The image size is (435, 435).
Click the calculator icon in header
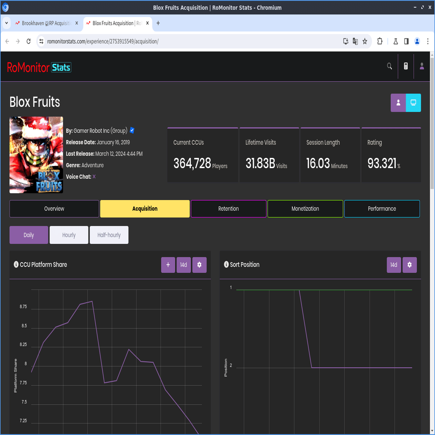406,66
